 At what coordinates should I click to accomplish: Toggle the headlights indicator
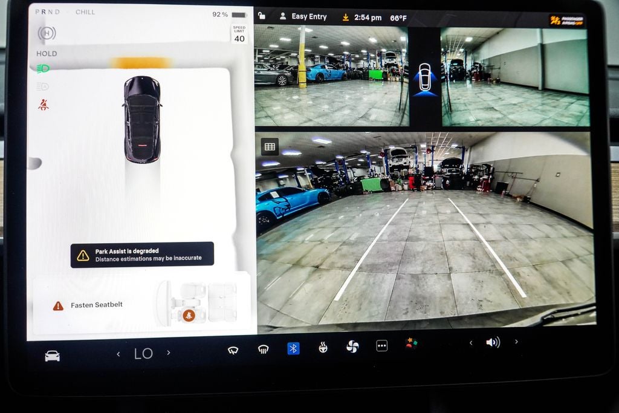coord(43,69)
